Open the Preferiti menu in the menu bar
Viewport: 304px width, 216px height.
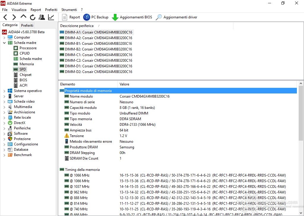tap(51, 10)
